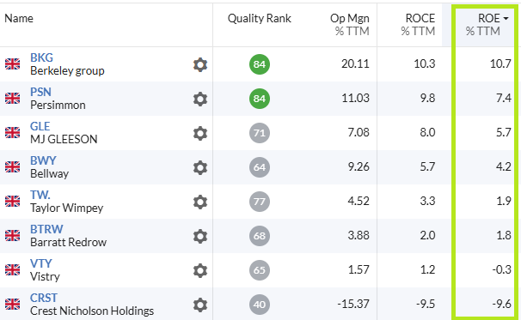521x320 pixels.
Task: Open the CRST ticker link
Action: coord(44,298)
